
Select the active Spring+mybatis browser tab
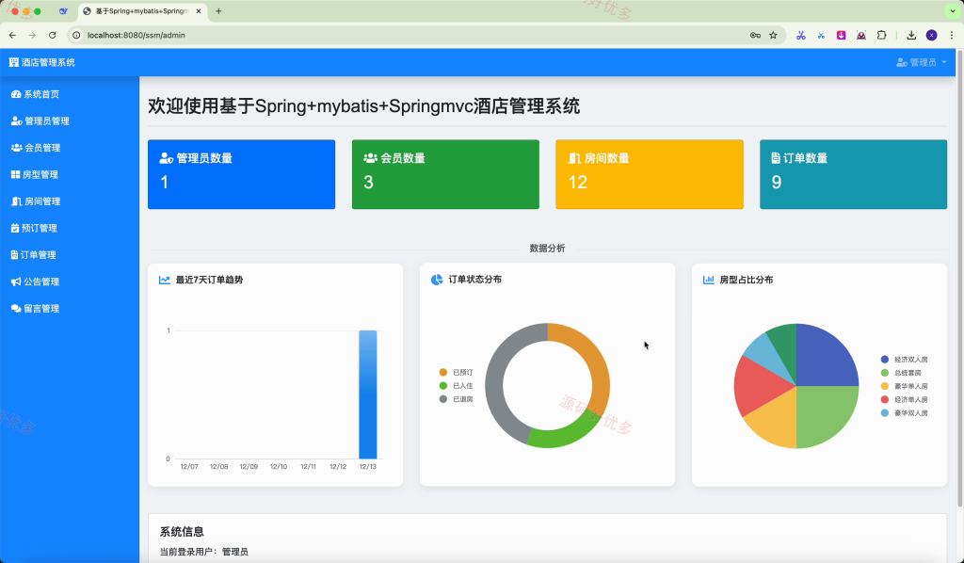click(x=143, y=11)
